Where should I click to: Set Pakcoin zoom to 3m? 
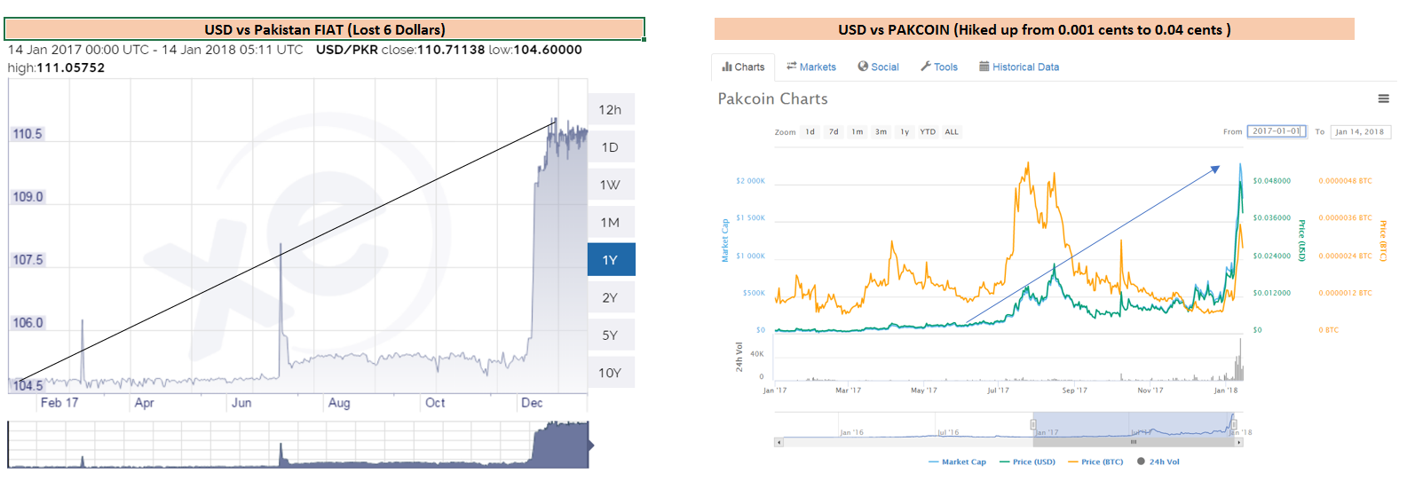[x=881, y=131]
